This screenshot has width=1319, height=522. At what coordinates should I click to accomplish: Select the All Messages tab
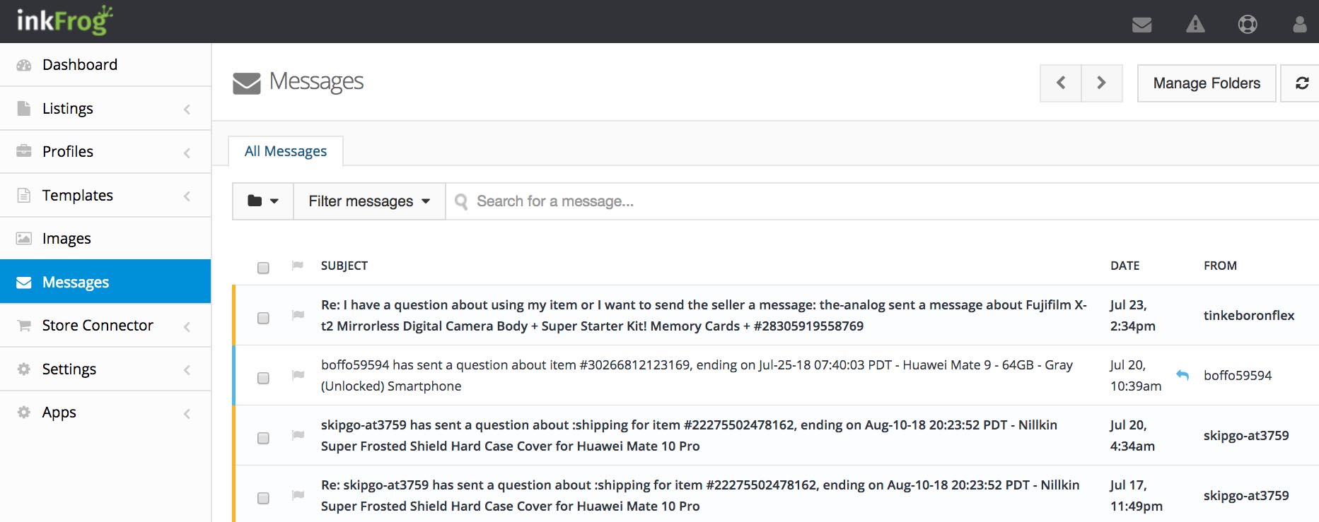286,151
